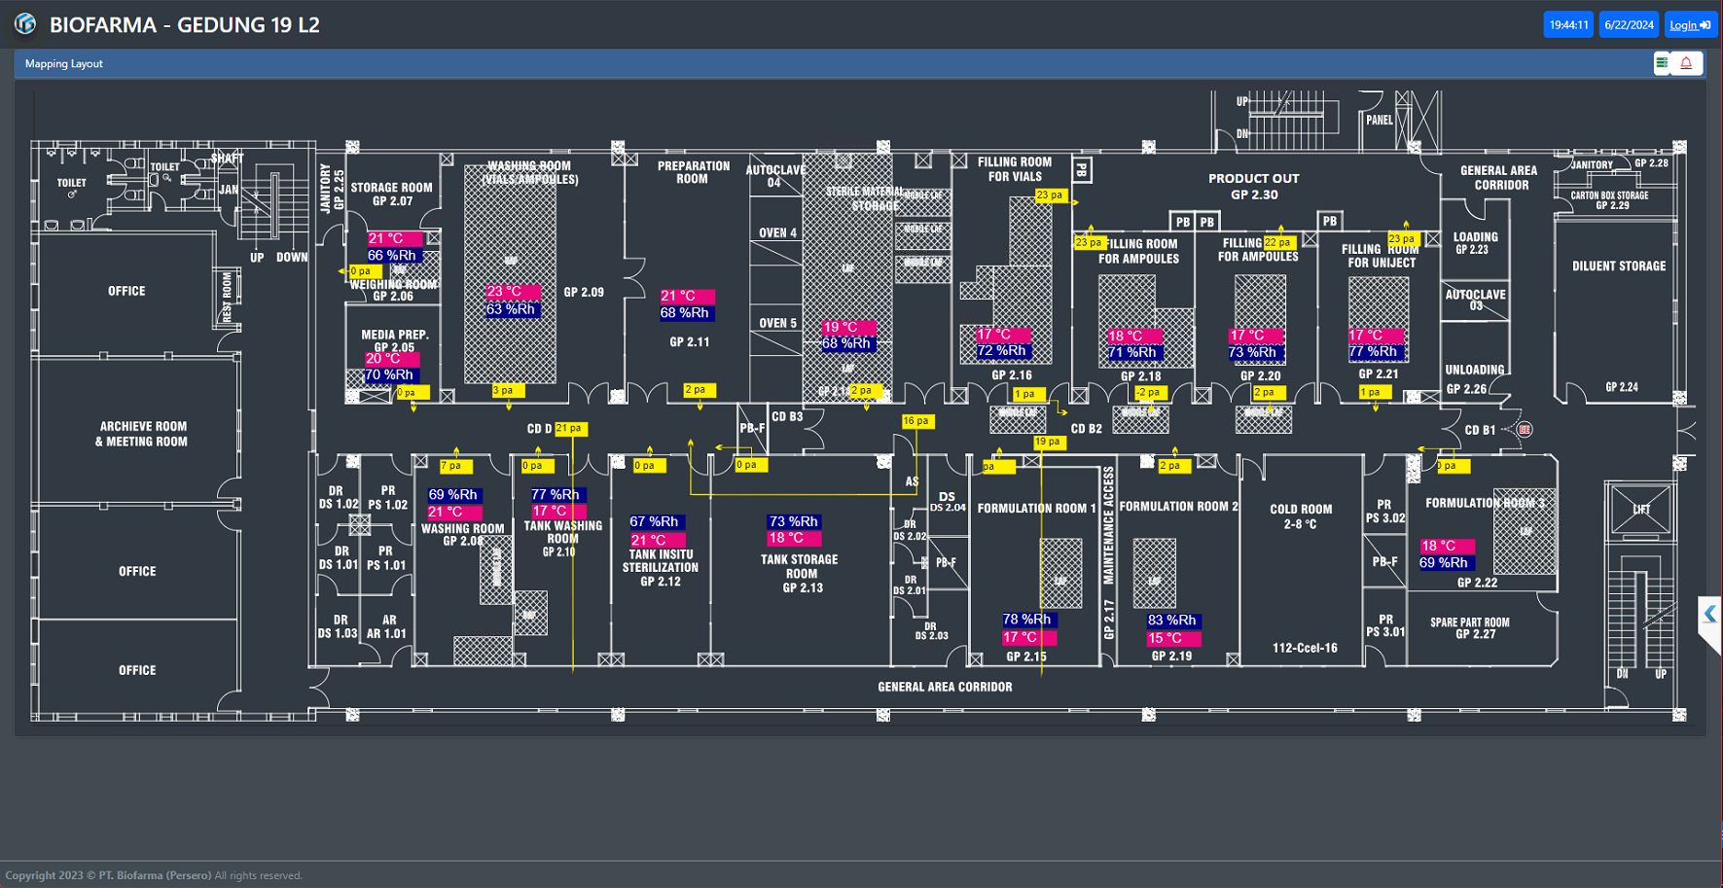This screenshot has height=888, width=1723.
Task: Click the emergency exit symbol near CD B1
Action: [x=1525, y=430]
